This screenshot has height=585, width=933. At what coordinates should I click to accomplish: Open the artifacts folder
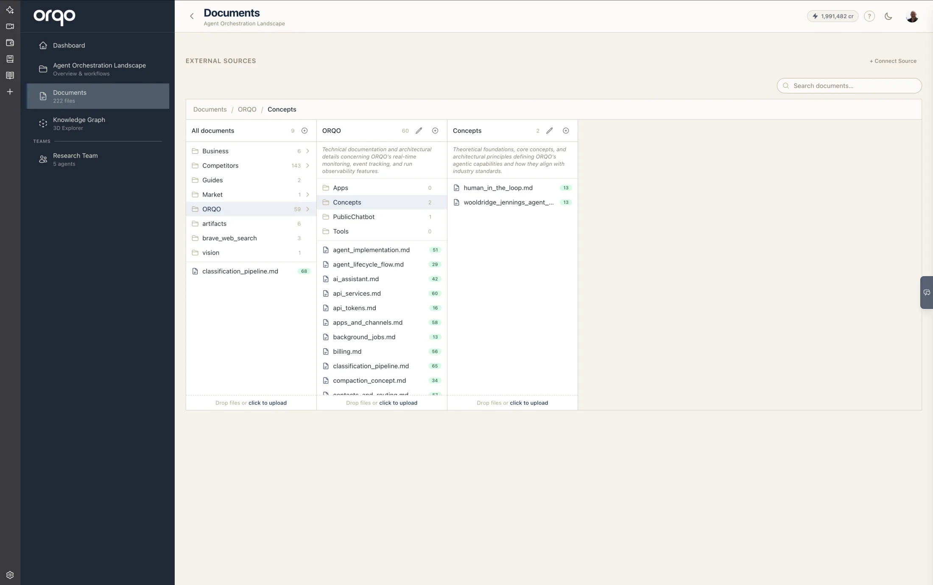[251, 224]
